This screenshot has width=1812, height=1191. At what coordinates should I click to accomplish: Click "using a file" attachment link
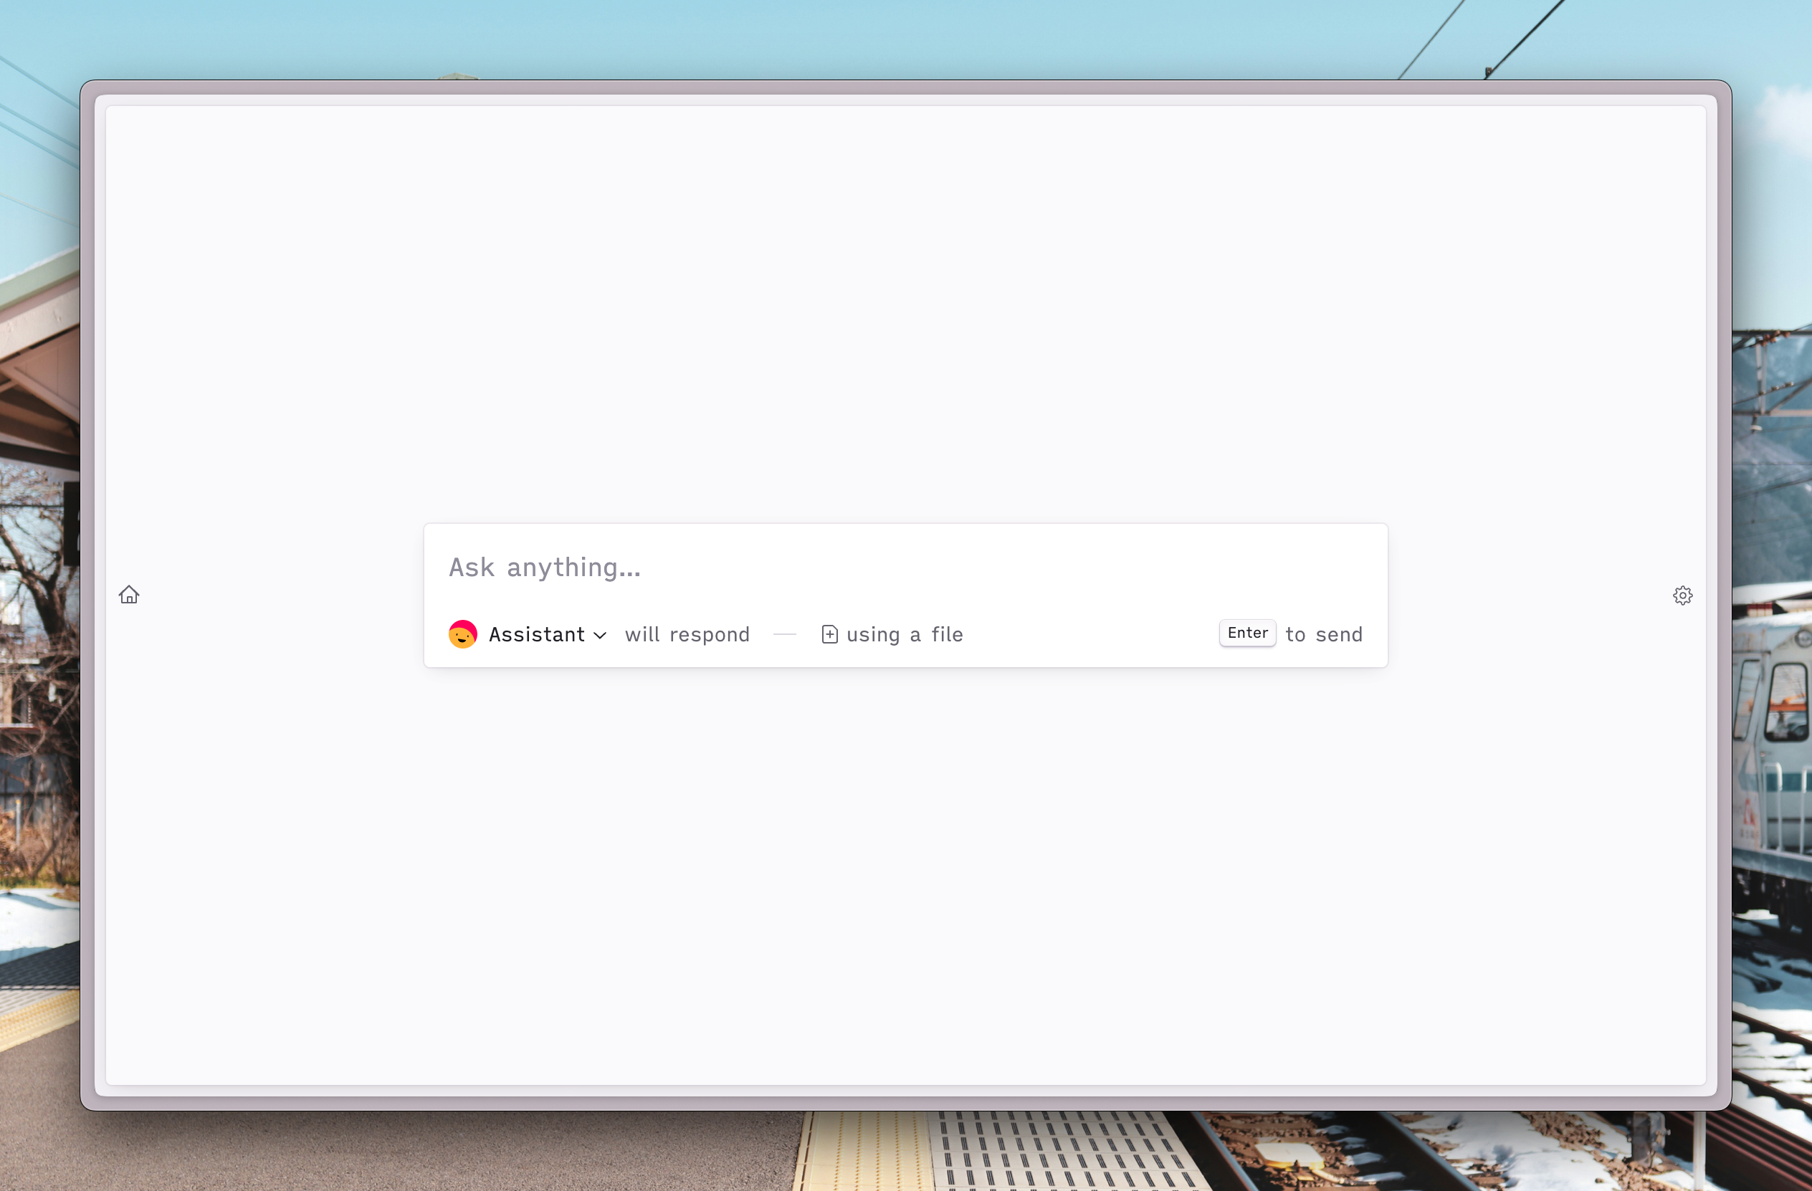892,634
